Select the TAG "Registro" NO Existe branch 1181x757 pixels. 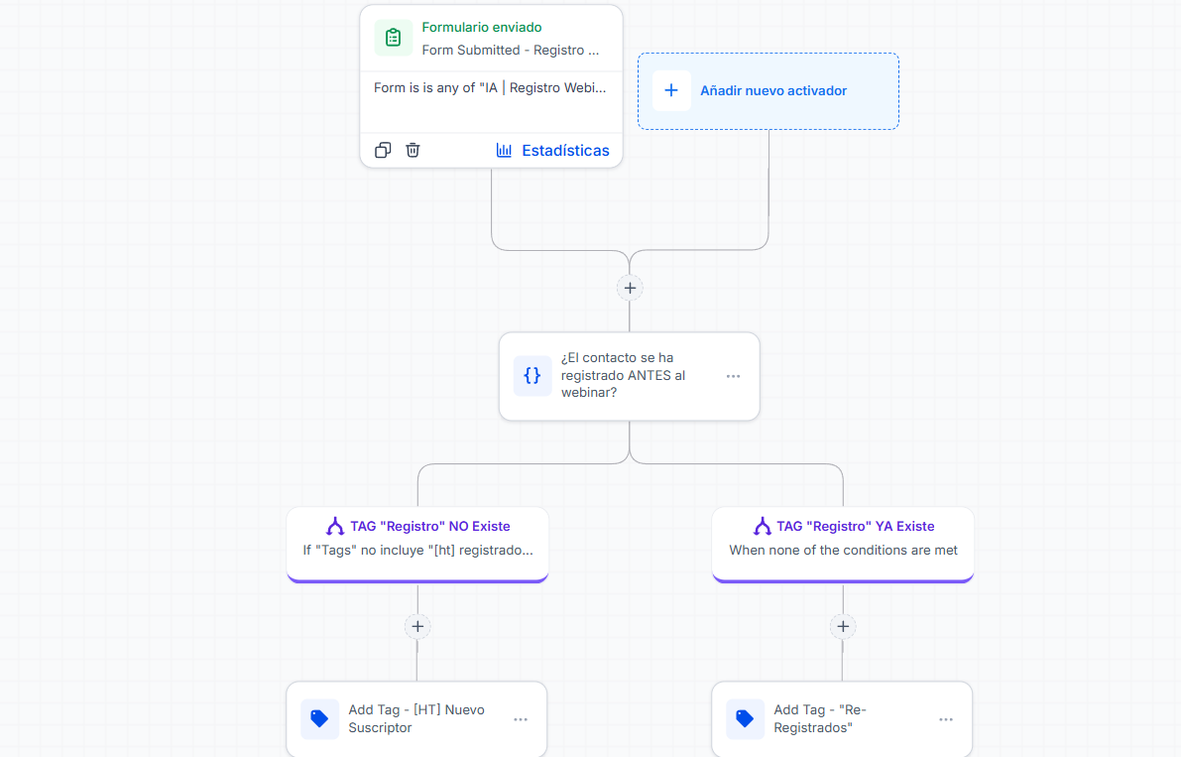click(x=417, y=545)
